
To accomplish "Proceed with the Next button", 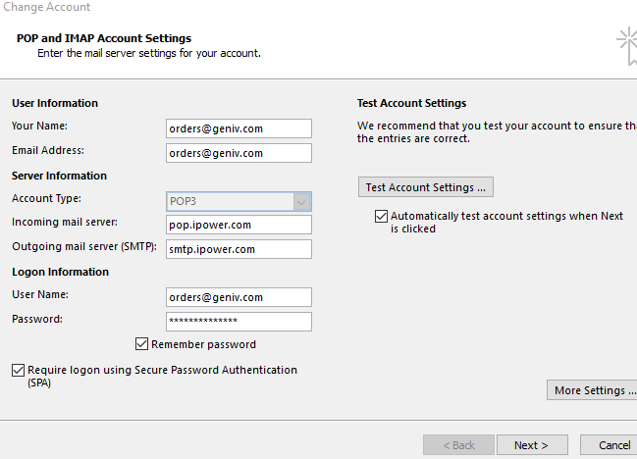I will (532, 445).
